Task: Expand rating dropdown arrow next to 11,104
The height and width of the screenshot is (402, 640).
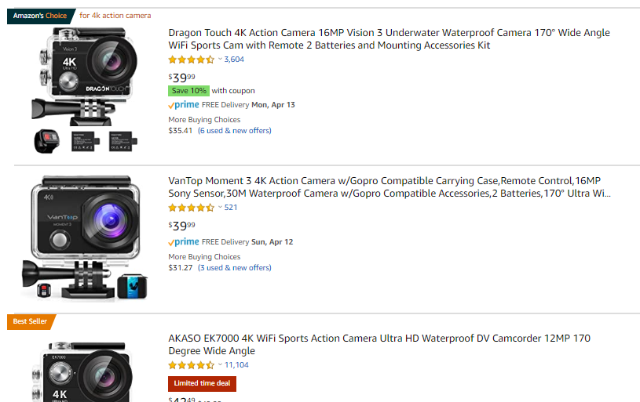Action: tap(220, 365)
